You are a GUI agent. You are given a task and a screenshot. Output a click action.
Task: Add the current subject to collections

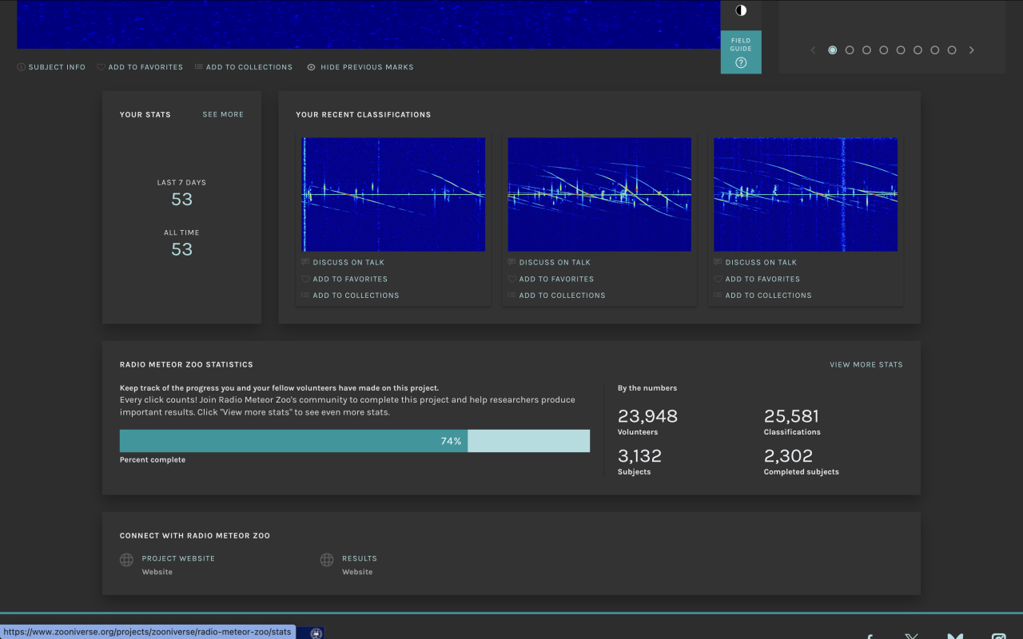(244, 67)
